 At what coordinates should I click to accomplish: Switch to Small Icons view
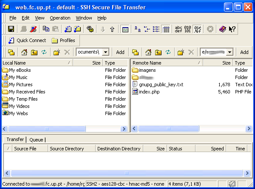click(x=147, y=29)
